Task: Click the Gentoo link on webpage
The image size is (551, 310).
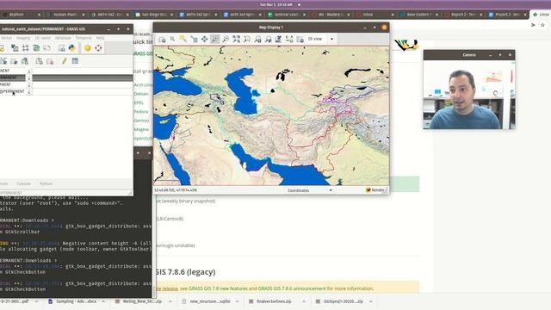Action: [x=141, y=121]
